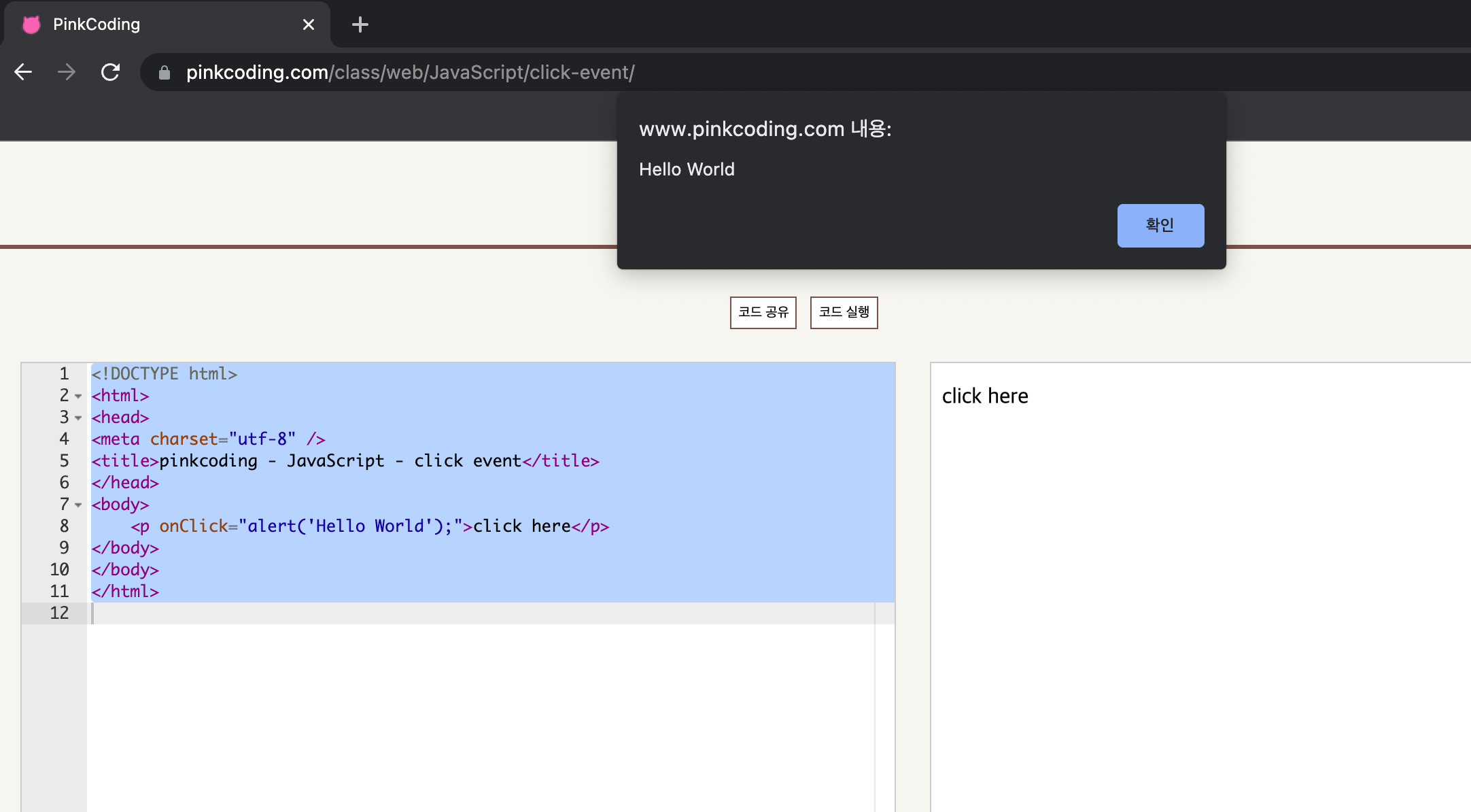The width and height of the screenshot is (1471, 812).
Task: Click the browser back arrow
Action: click(23, 72)
